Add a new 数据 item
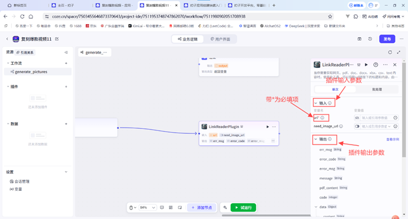This screenshot has height=219, width=408. 66,124
